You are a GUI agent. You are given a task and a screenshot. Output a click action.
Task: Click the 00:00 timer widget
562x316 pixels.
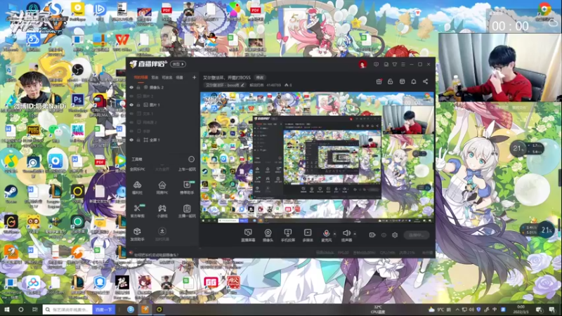[x=510, y=26]
